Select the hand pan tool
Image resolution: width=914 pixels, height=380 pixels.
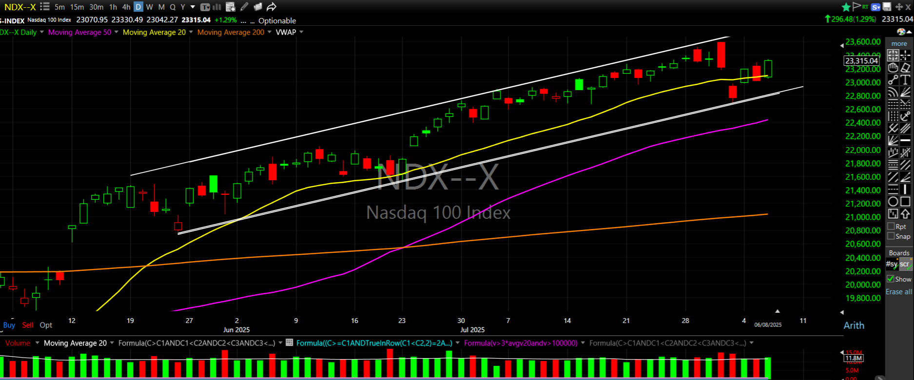click(893, 67)
